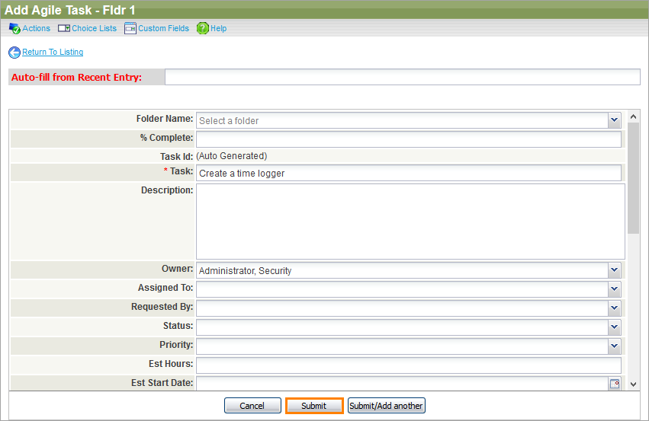Click the 'Auto-fill from Recent Entry:' label

pyautogui.click(x=76, y=77)
